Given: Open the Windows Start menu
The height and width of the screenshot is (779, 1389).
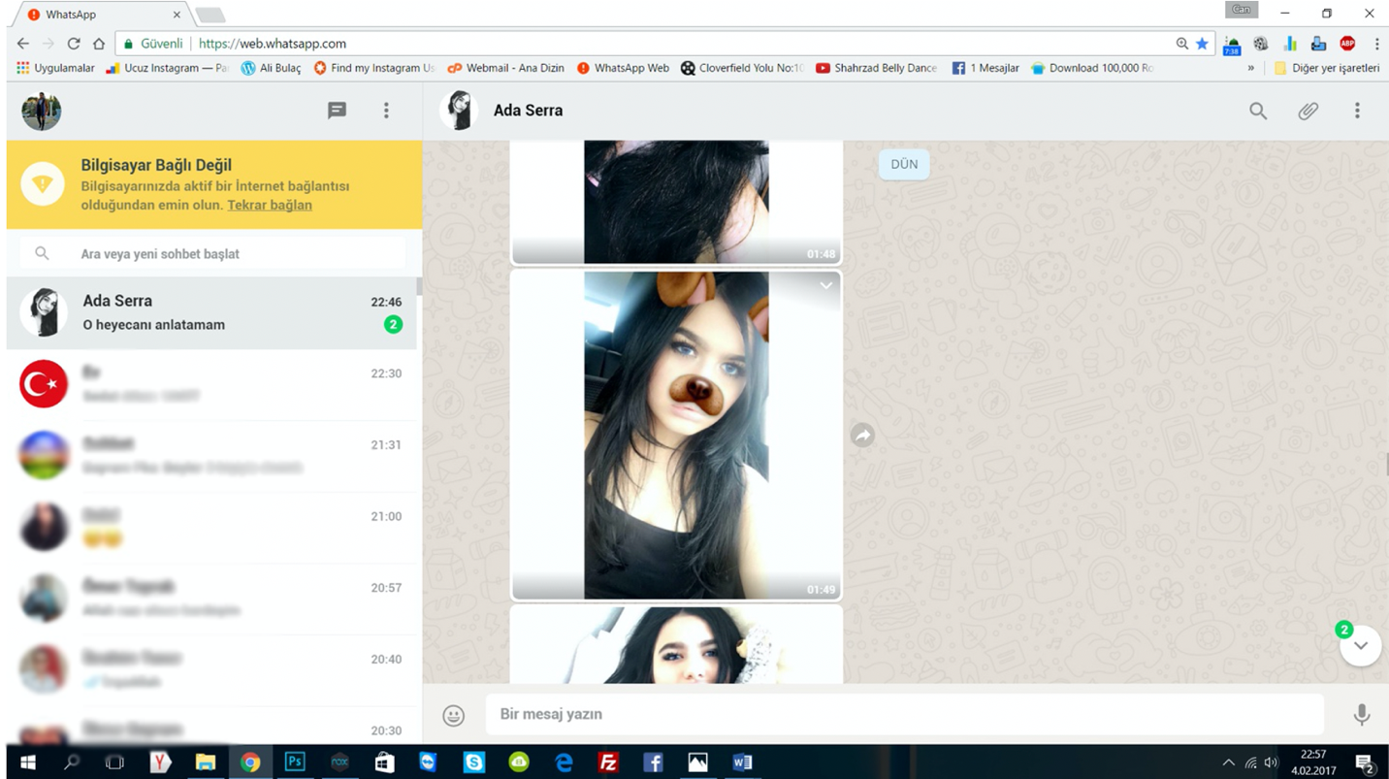Looking at the screenshot, I should [27, 763].
